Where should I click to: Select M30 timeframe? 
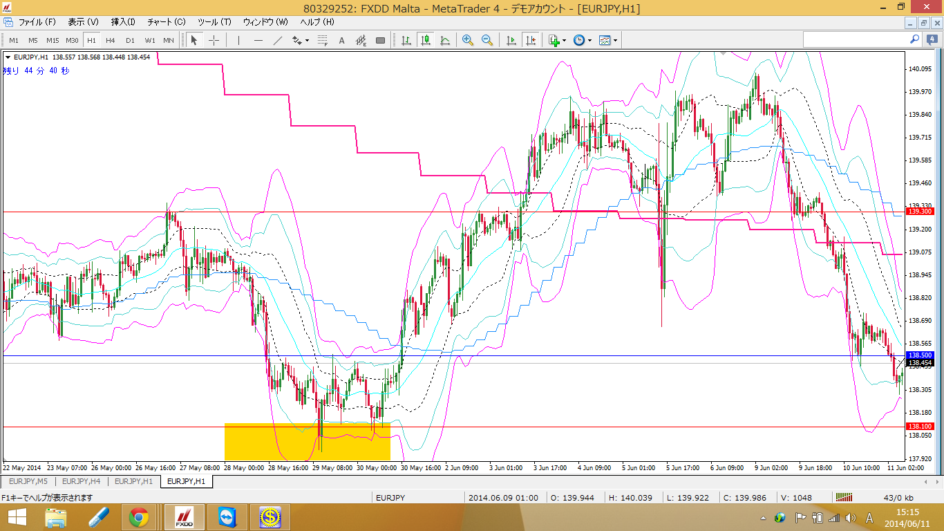pyautogui.click(x=72, y=40)
